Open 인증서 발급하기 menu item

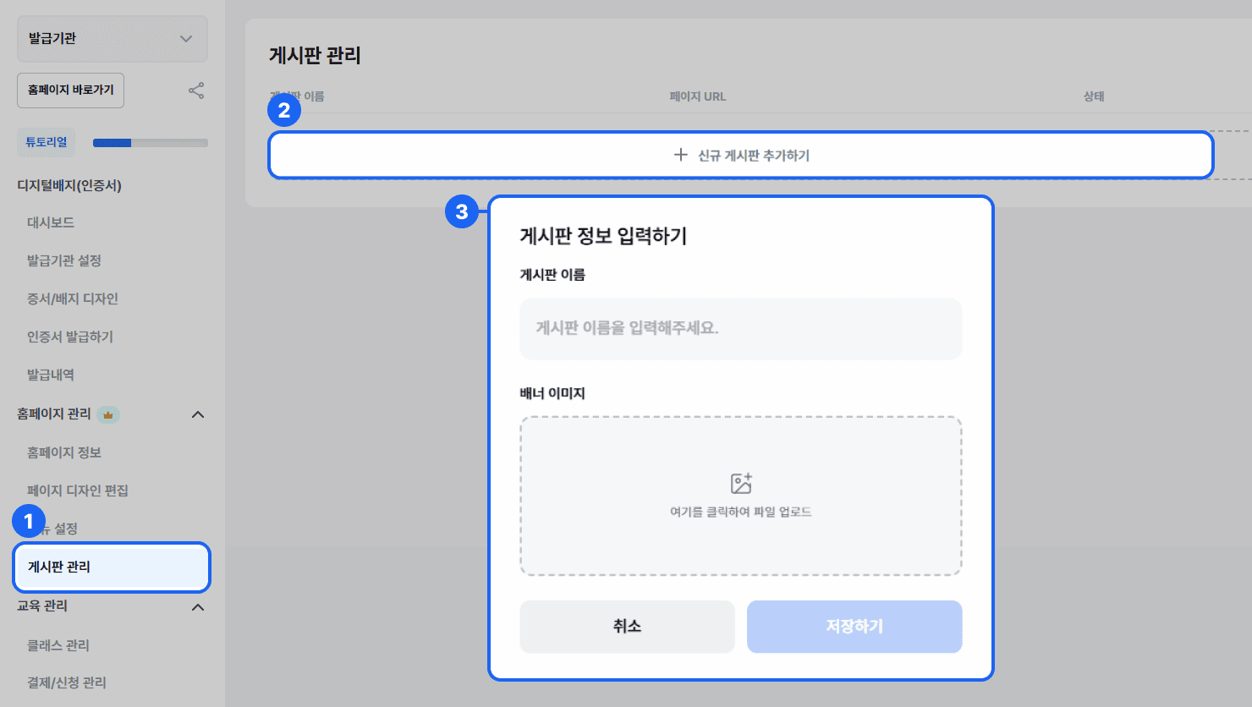(70, 337)
